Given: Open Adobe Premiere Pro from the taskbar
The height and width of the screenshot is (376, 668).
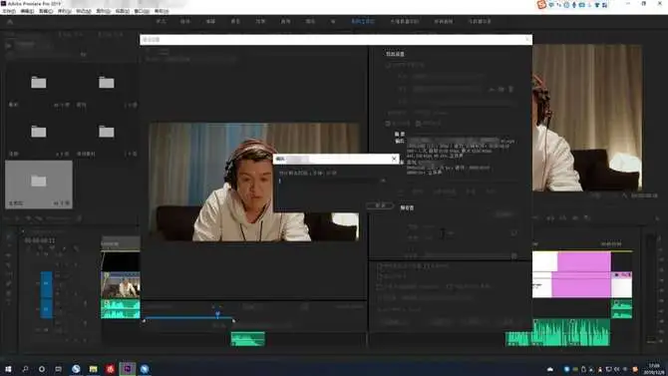Looking at the screenshot, I should [127, 369].
